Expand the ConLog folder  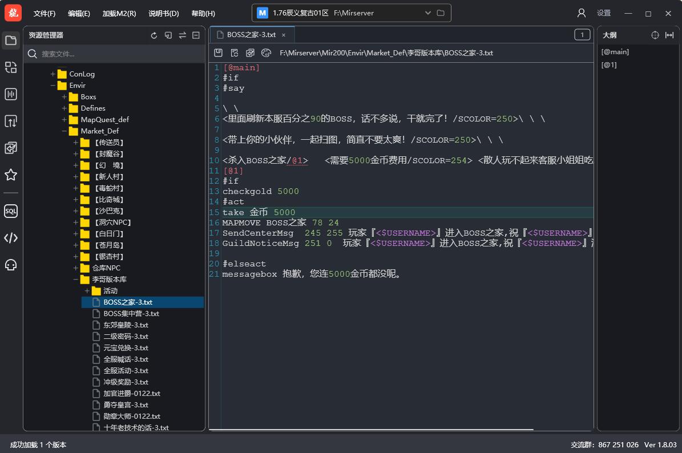click(x=53, y=74)
